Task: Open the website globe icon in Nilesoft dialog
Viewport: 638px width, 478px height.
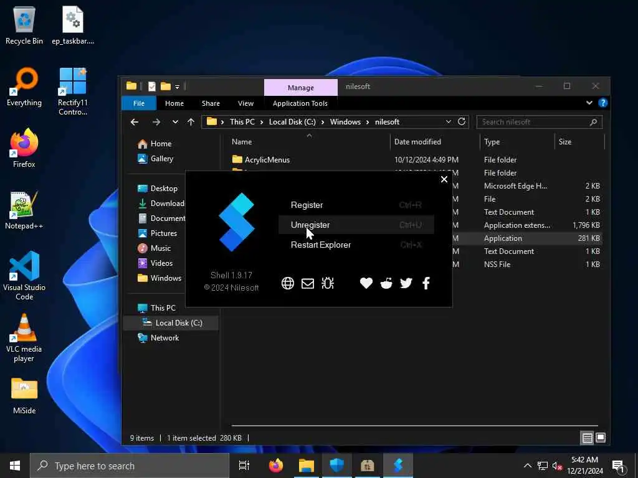Action: pyautogui.click(x=288, y=283)
